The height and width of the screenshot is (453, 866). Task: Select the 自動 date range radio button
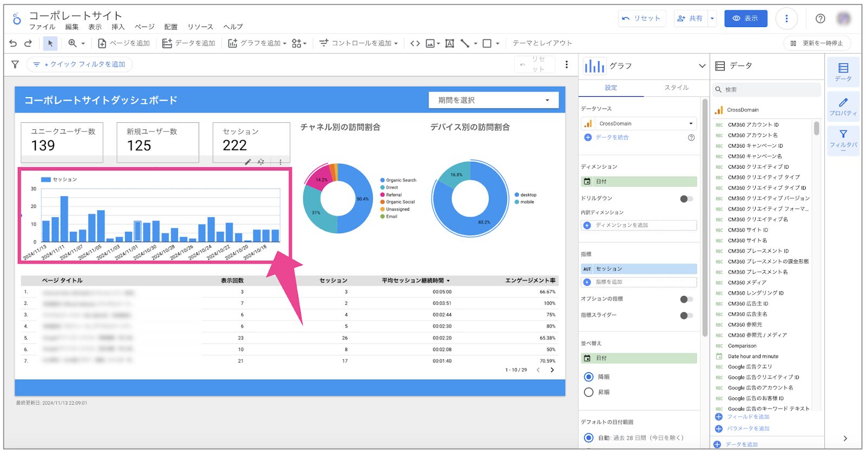click(589, 438)
